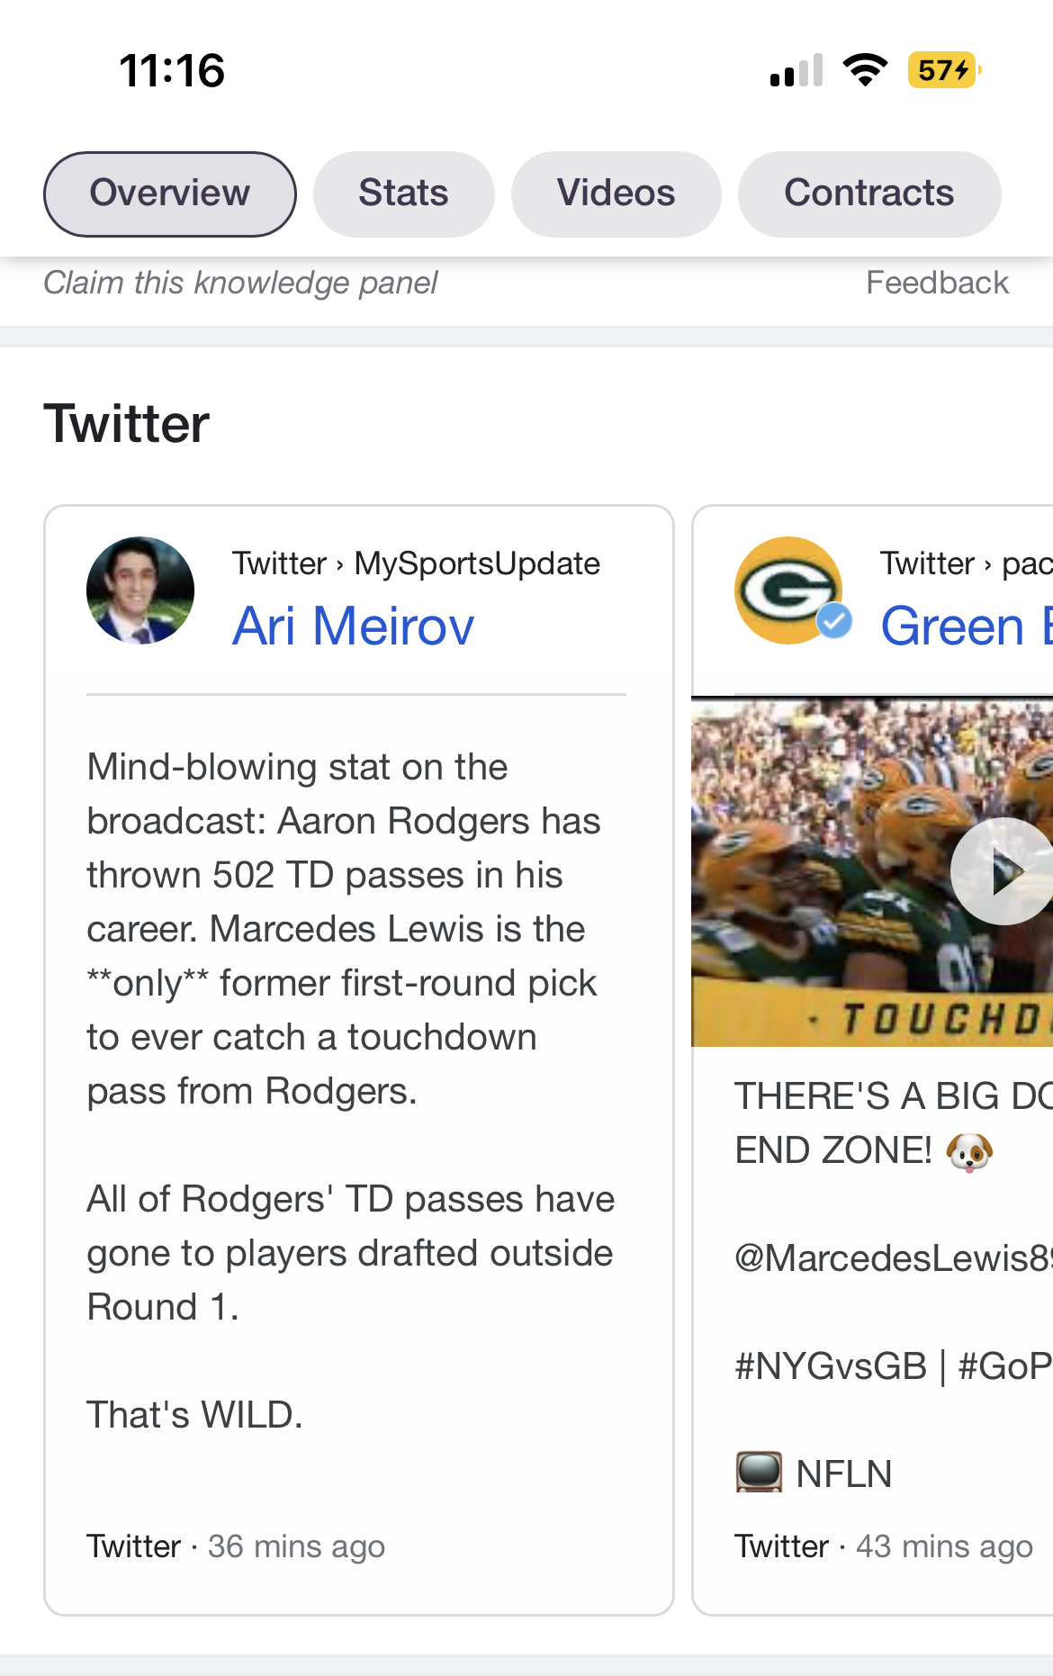Click the Twitter MySportsUpdate breadcrumb
The width and height of the screenshot is (1053, 1676).
tap(416, 563)
